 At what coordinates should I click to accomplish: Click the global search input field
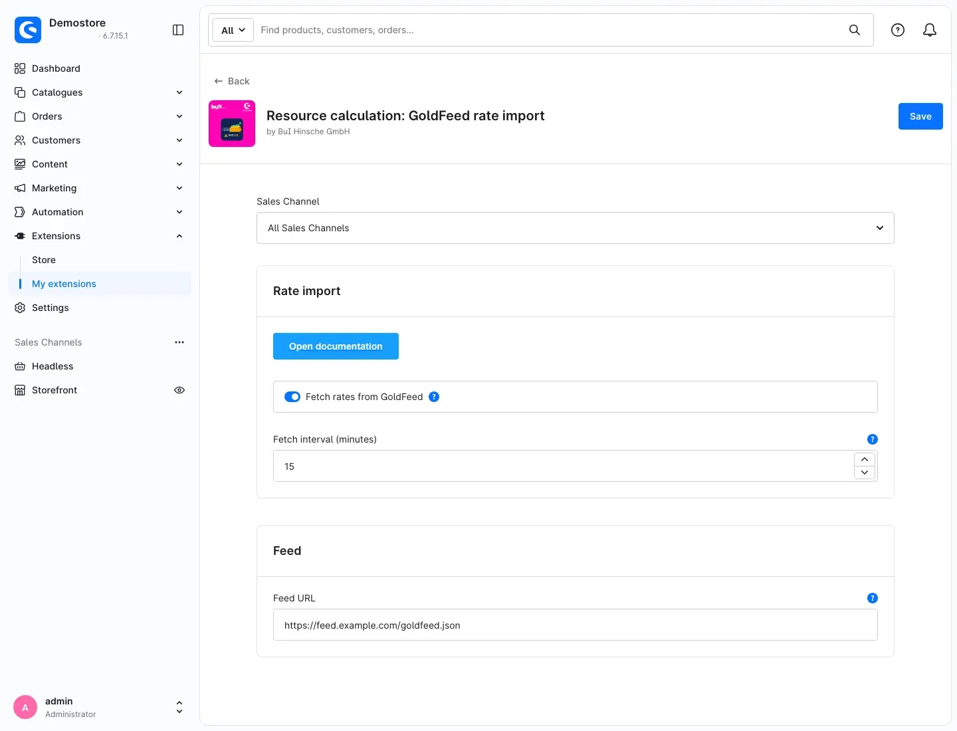pyautogui.click(x=549, y=30)
